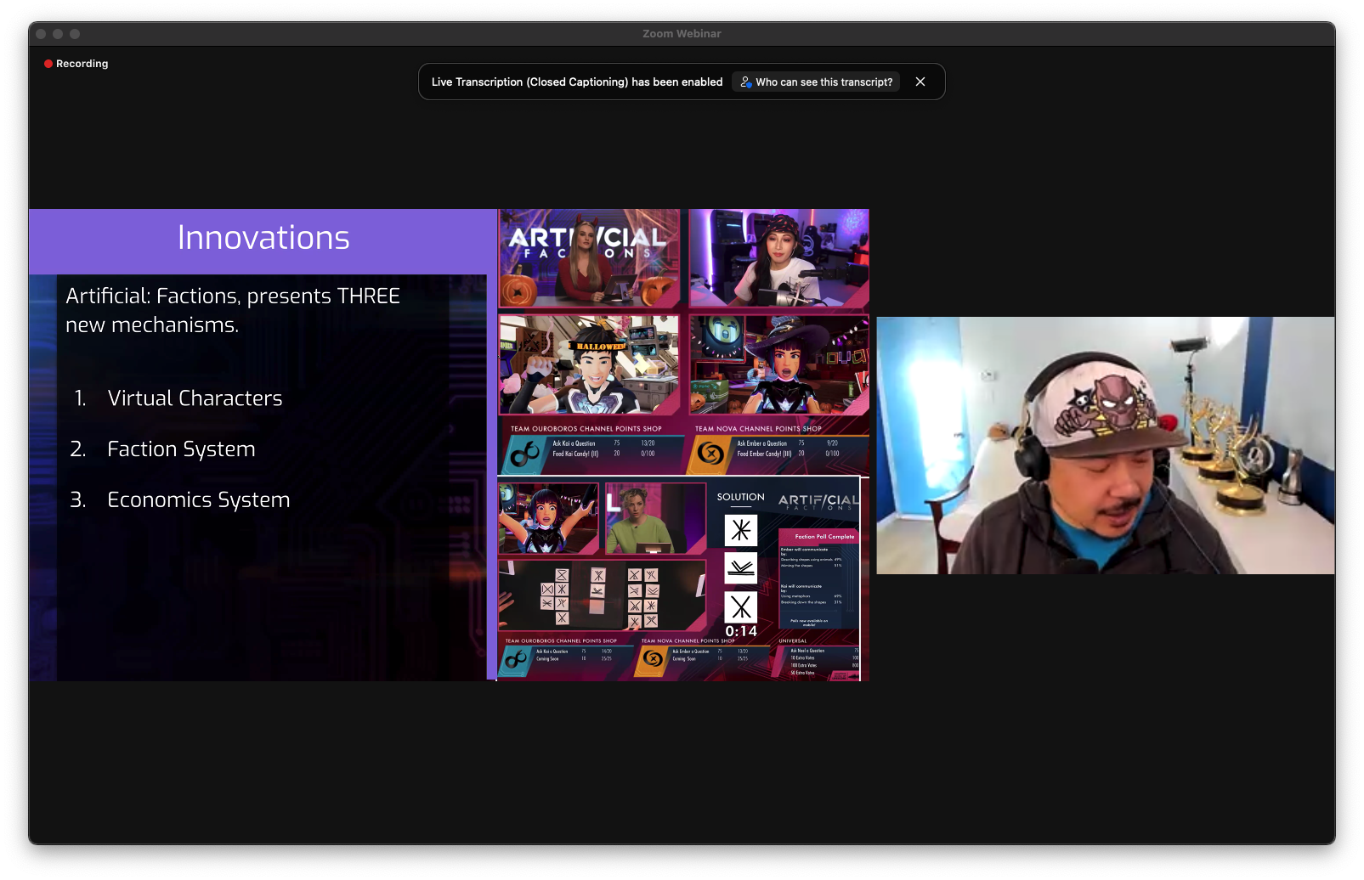Viewport: 1364px width, 880px height.
Task: Click the first solution symbol tile
Action: pos(741,530)
